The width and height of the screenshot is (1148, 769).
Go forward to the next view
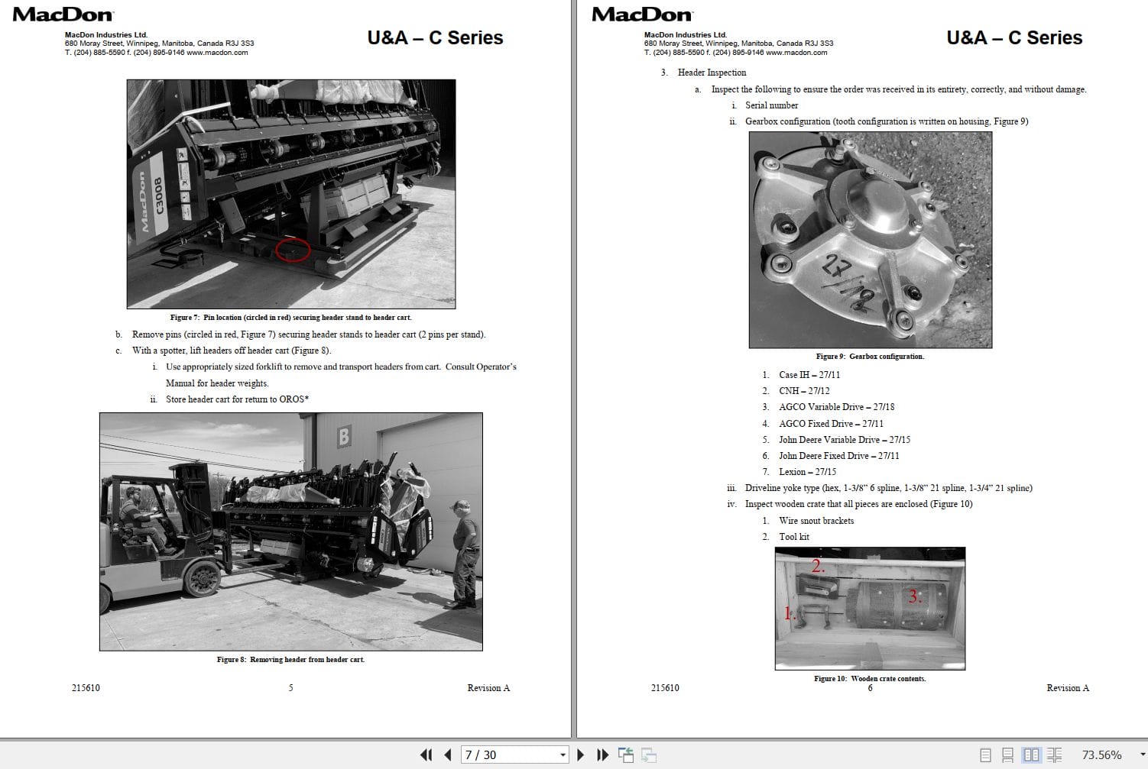click(x=649, y=754)
